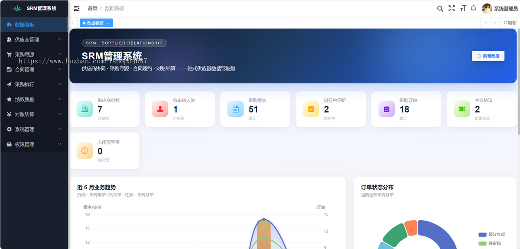Click the page vertical scrollbar
The height and width of the screenshot is (249, 520).
click(x=518, y=82)
